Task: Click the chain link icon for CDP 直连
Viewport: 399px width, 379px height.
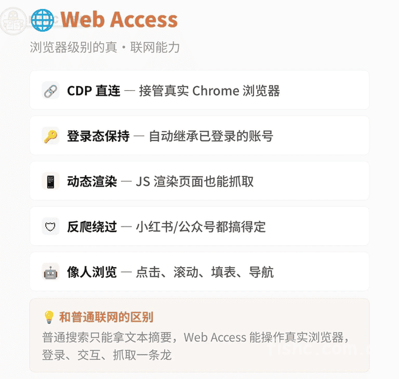Action: 50,91
